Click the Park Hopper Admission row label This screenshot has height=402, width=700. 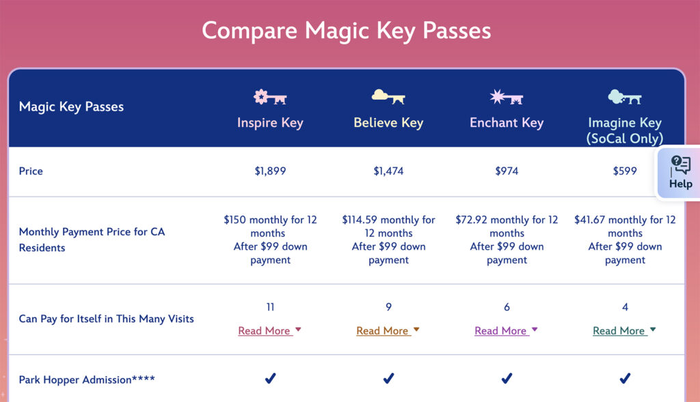coord(87,379)
